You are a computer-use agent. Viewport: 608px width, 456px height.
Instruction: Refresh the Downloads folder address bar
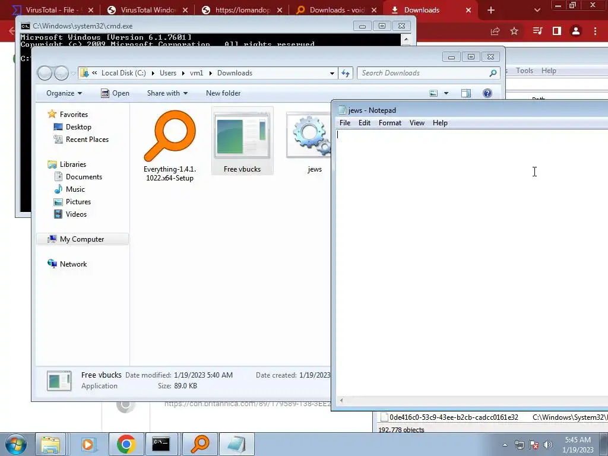345,73
